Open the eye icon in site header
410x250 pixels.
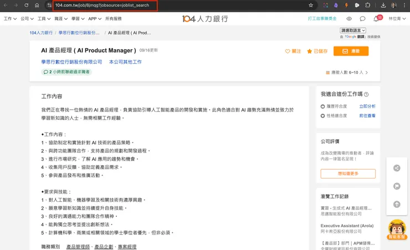pos(349,18)
